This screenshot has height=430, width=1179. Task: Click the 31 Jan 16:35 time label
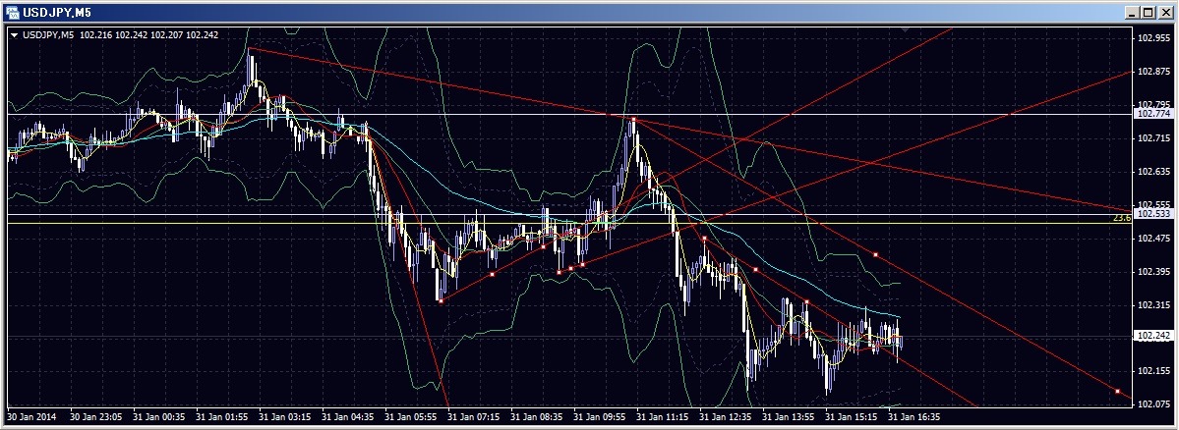(914, 416)
